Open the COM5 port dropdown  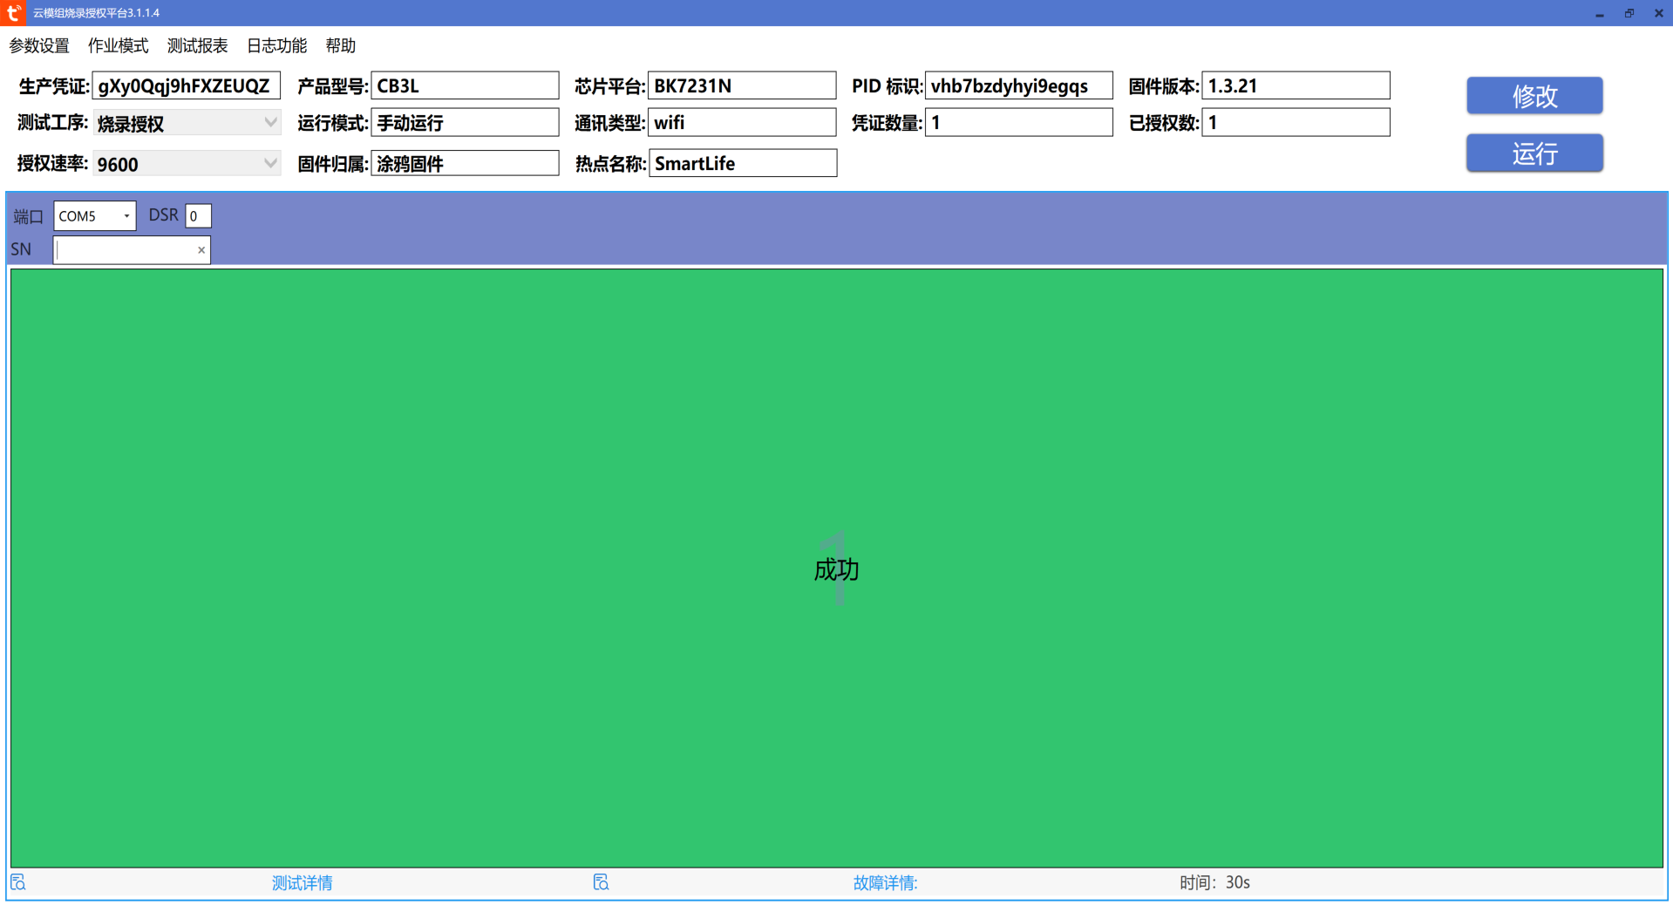[x=95, y=215]
